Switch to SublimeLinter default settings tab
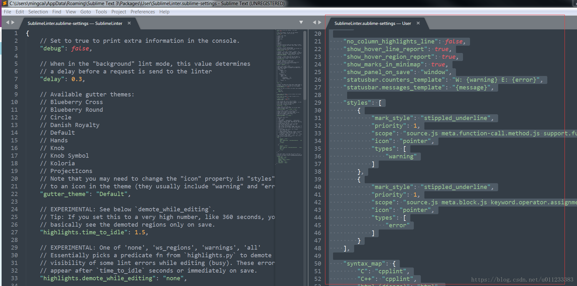Screen dimensions: 577x286 (75, 23)
